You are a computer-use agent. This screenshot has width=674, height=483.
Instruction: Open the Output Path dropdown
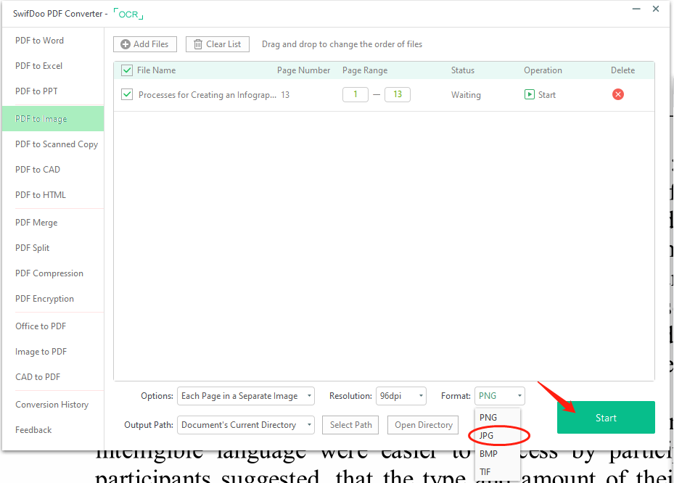246,425
